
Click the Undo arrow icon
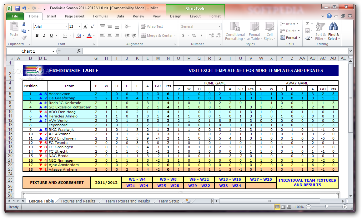pos(24,8)
